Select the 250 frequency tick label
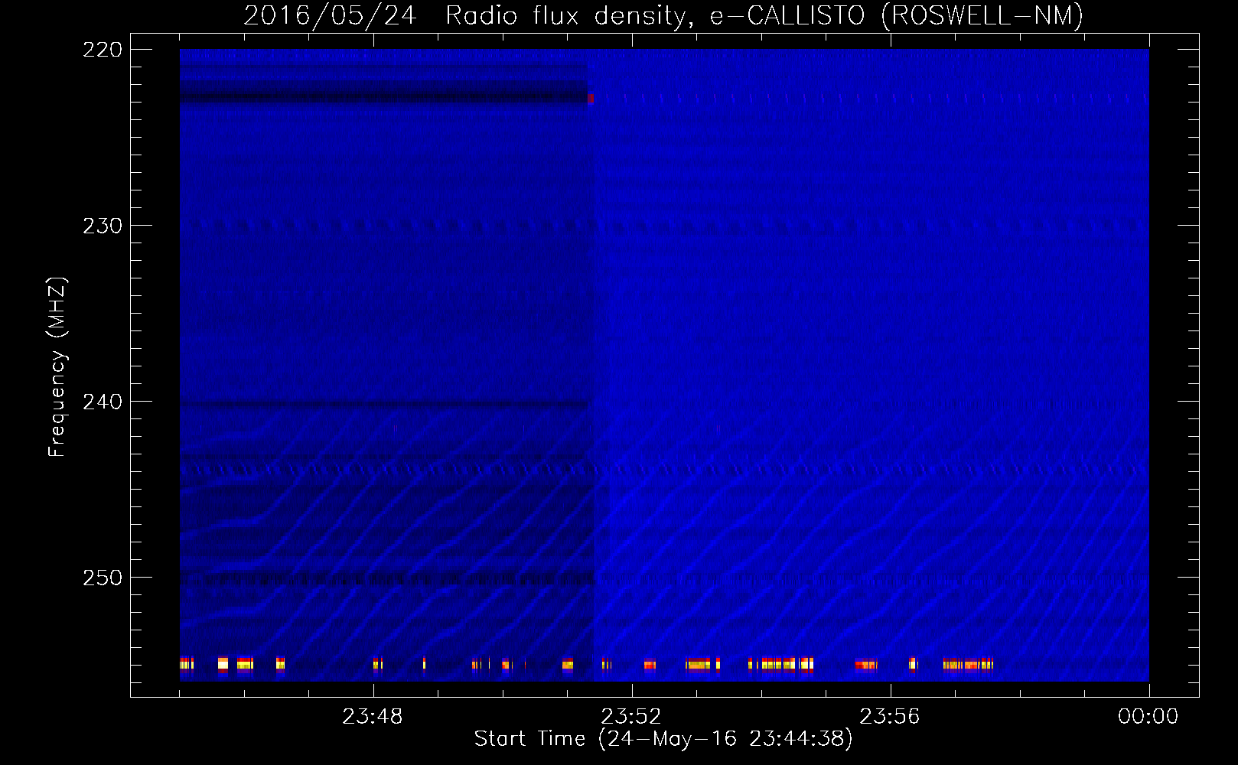Screen dimensions: 1238x765 (x=103, y=578)
